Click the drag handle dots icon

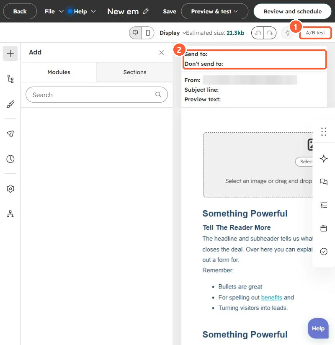(324, 131)
